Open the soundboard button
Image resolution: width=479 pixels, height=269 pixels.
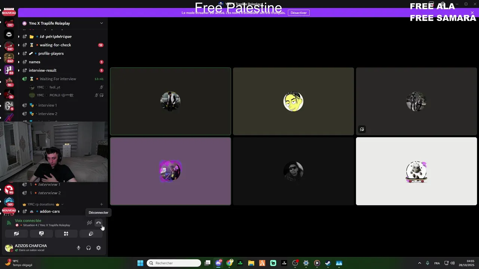[x=91, y=234]
